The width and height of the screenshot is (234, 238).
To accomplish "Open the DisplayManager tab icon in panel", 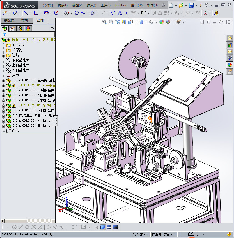I will (28, 29).
